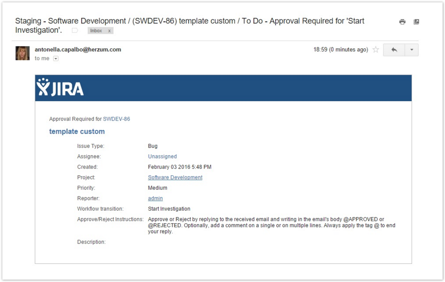Viewport: 445px width, 282px height.
Task: Click the Reply arrow button
Action: click(x=394, y=50)
